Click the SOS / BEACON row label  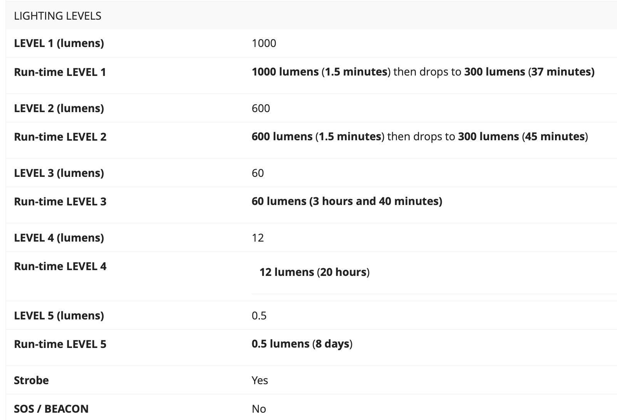click(51, 409)
